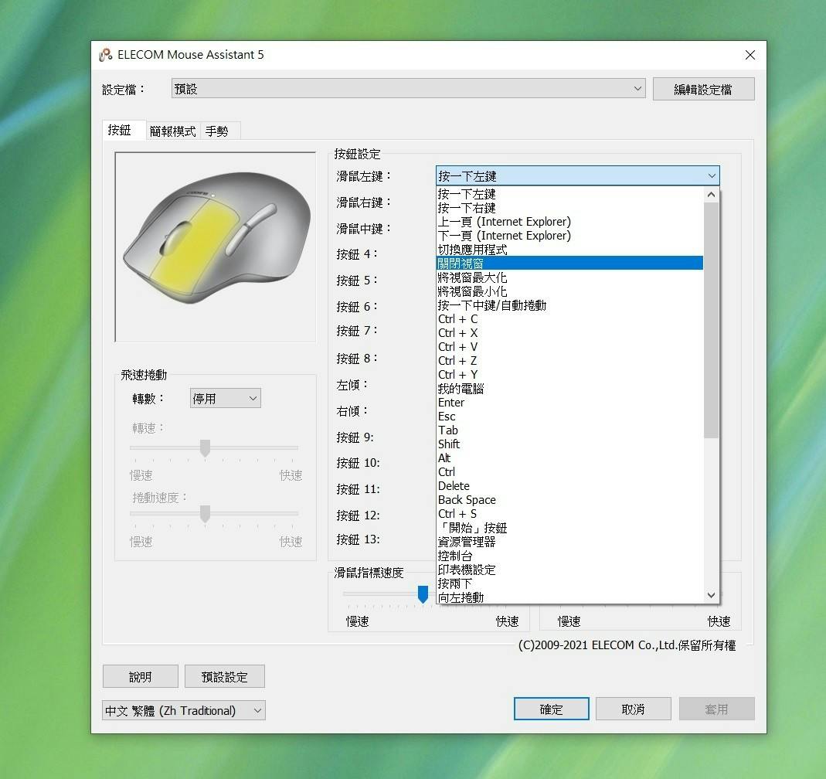Choose 將視窗最小化 from the list
Screen dimensions: 826x779
pyautogui.click(x=570, y=291)
